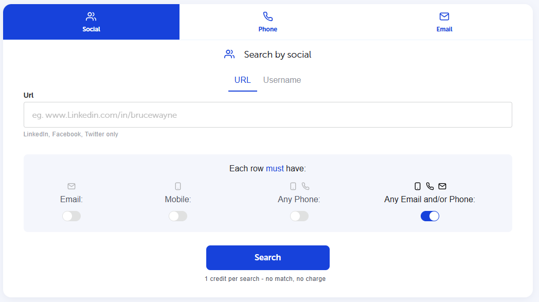Click the envelope icon above the Email: label
Screen dimensions: 539x302
(x=71, y=186)
